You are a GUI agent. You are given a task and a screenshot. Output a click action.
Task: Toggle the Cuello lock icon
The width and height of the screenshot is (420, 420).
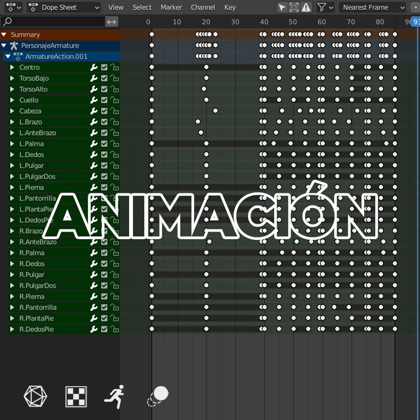(x=115, y=100)
